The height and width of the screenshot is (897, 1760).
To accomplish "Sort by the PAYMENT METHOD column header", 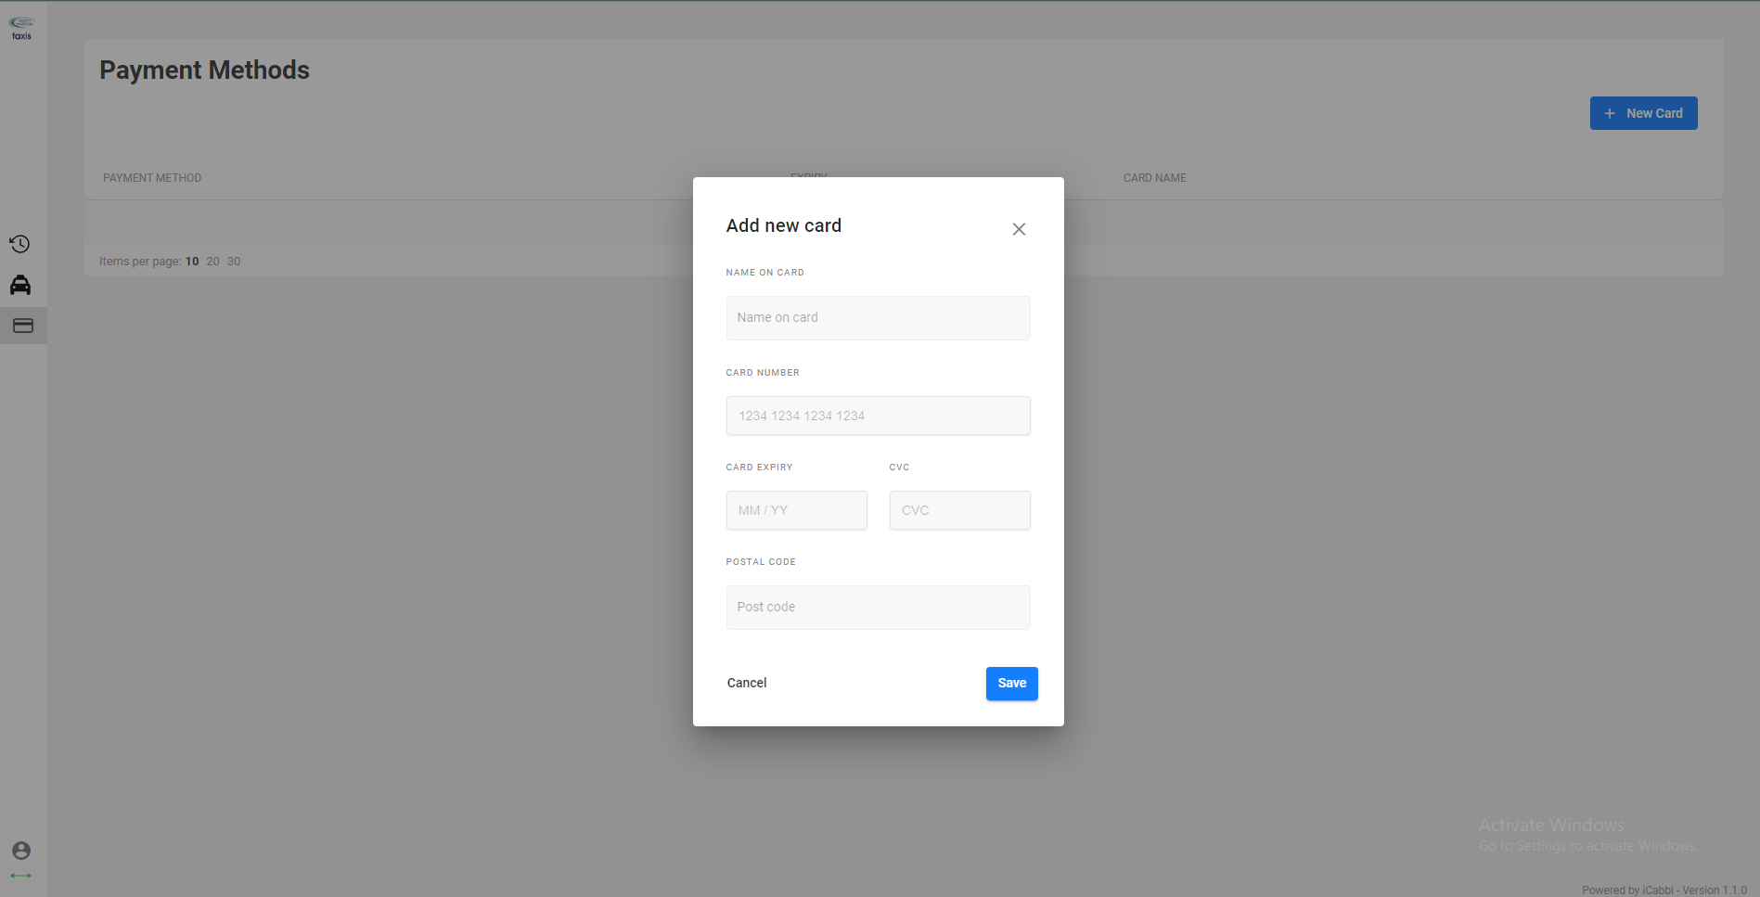I will tap(152, 178).
